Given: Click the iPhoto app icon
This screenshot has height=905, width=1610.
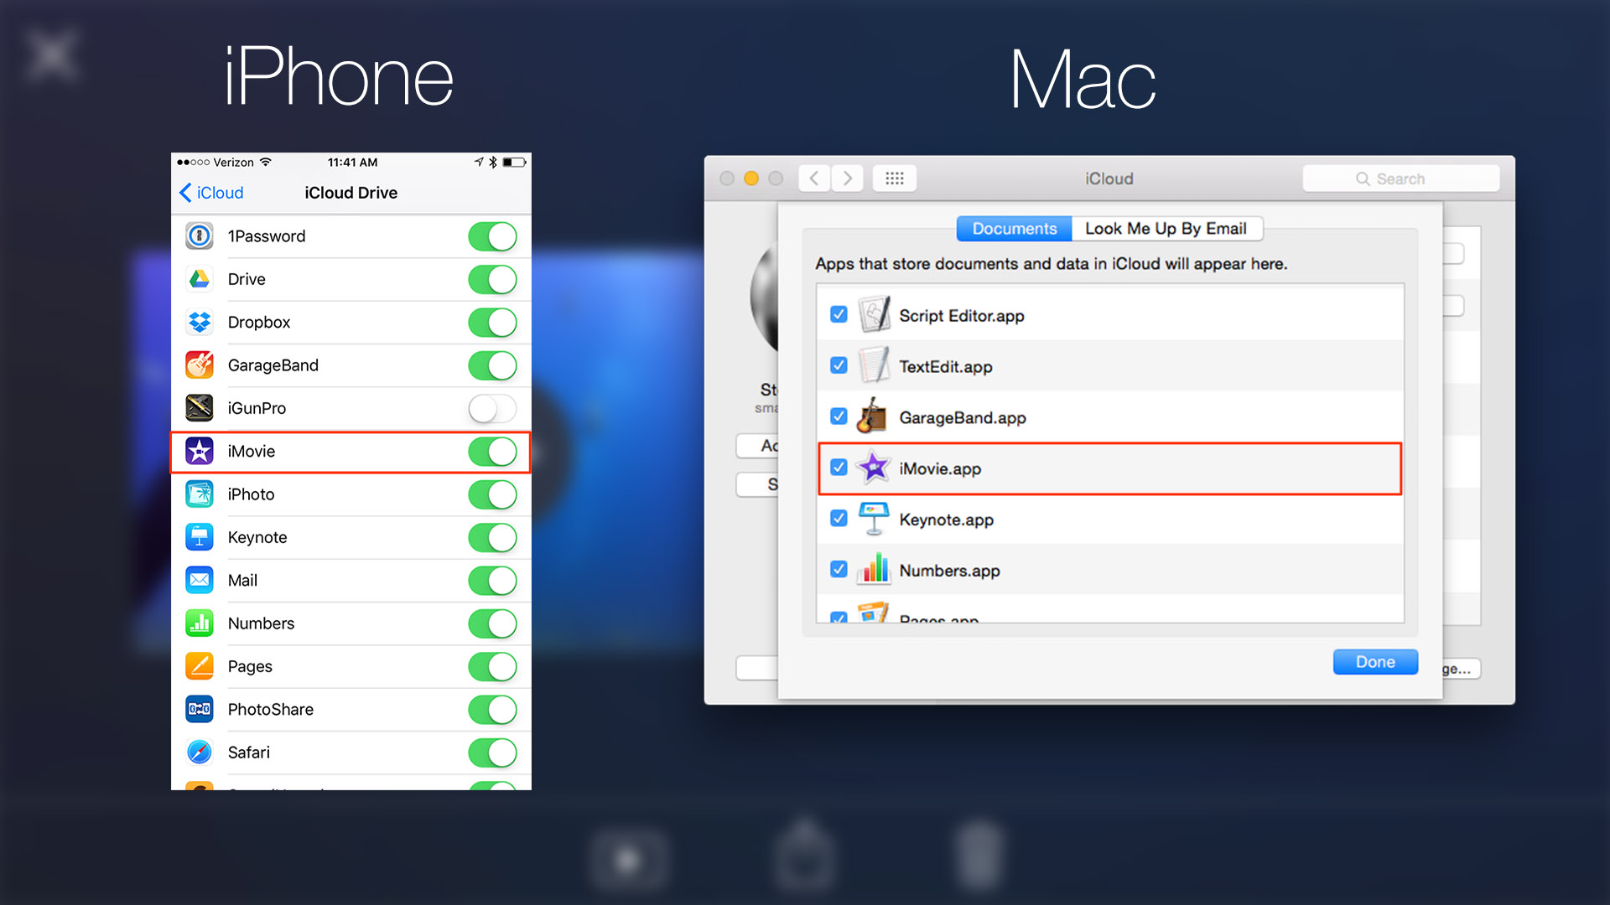Looking at the screenshot, I should pyautogui.click(x=200, y=494).
